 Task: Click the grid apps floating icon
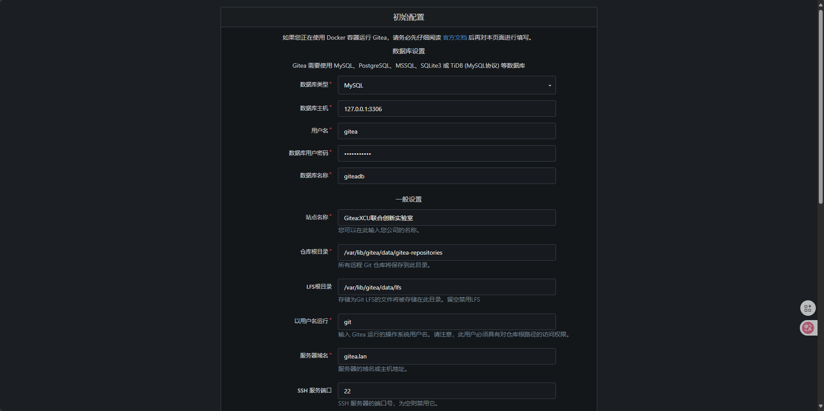pos(808,308)
